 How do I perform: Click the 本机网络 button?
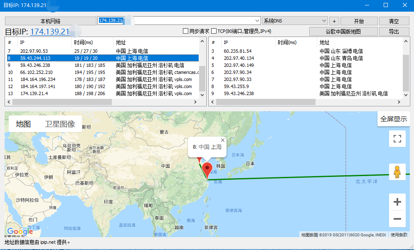pyautogui.click(x=50, y=21)
